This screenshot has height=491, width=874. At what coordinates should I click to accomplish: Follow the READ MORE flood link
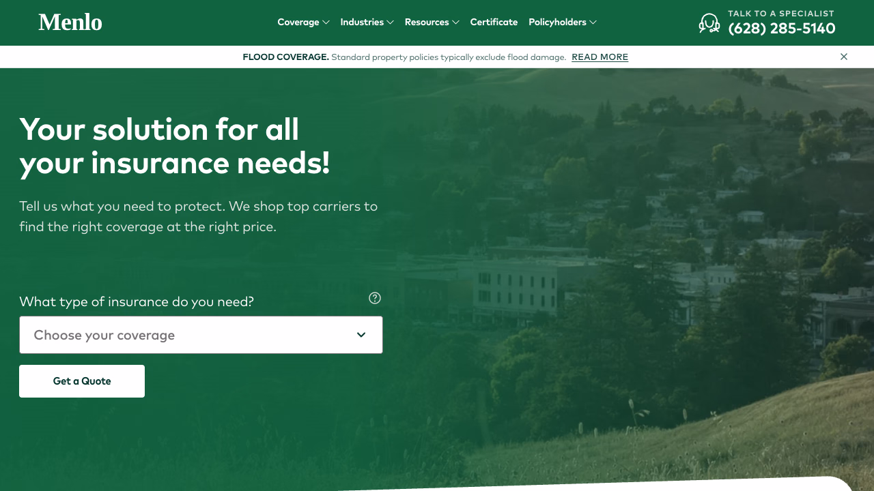tap(600, 57)
